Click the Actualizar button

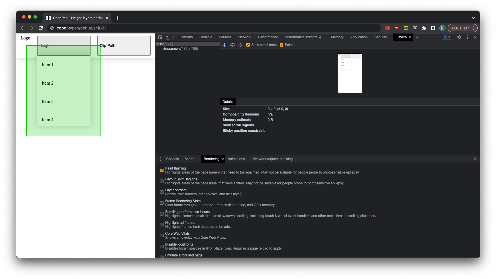[x=460, y=28]
